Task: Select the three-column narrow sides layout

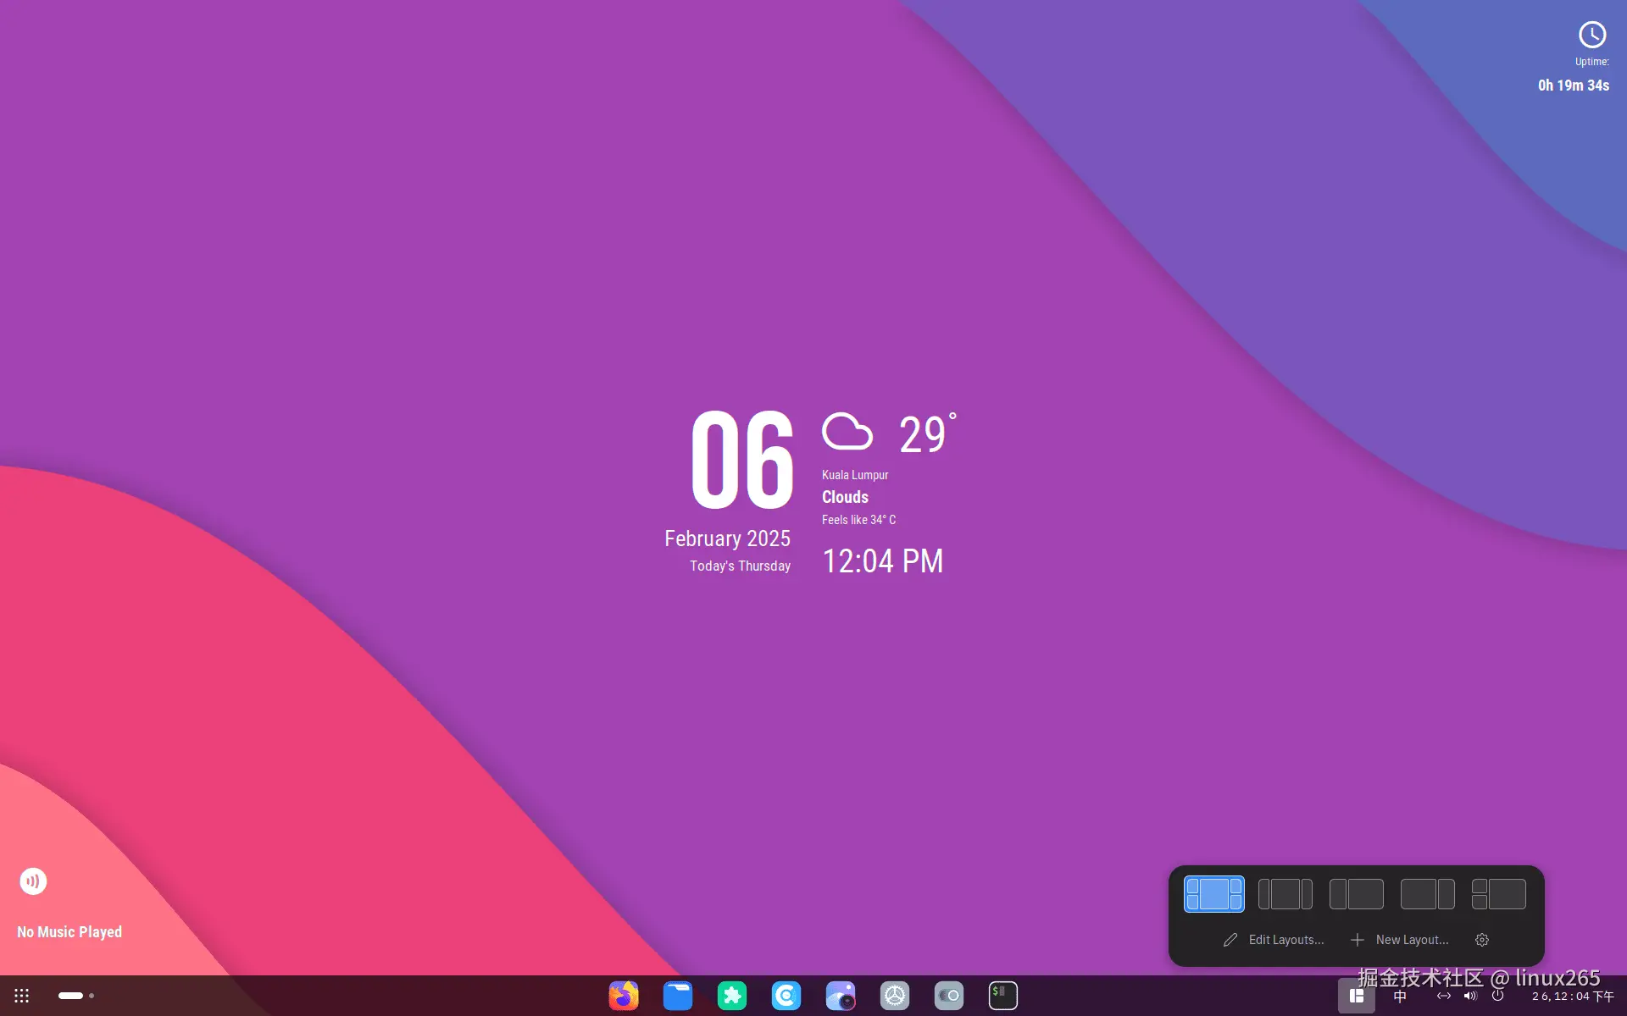Action: coord(1285,894)
